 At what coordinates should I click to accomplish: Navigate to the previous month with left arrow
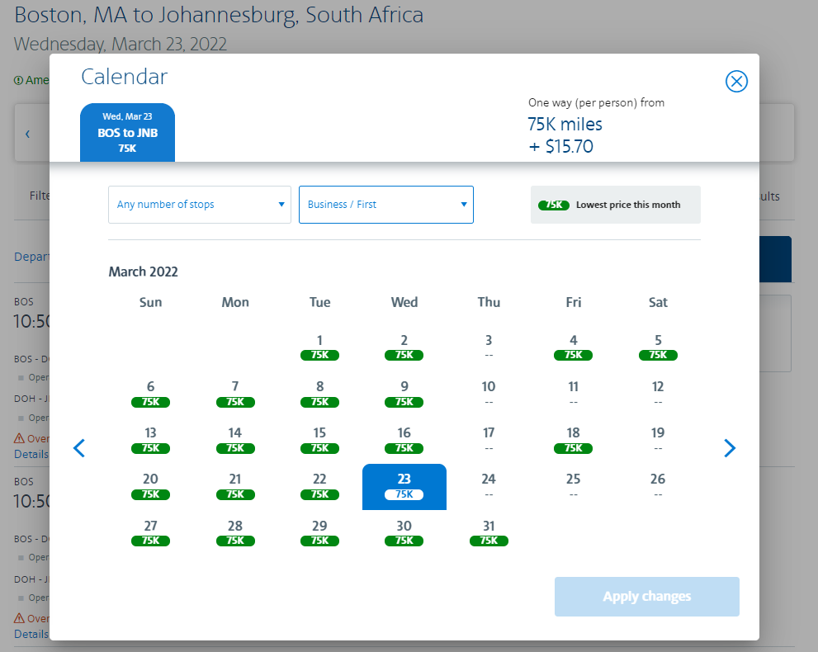click(78, 448)
